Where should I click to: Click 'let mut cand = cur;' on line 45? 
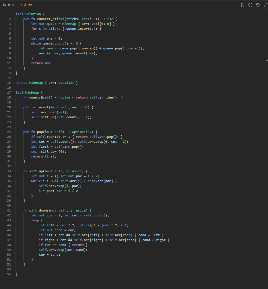57,230
